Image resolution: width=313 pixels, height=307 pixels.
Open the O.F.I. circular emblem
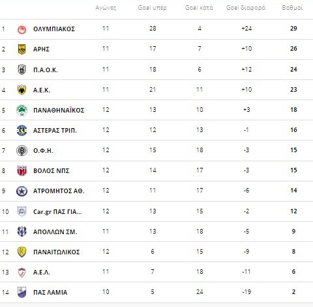(22, 150)
